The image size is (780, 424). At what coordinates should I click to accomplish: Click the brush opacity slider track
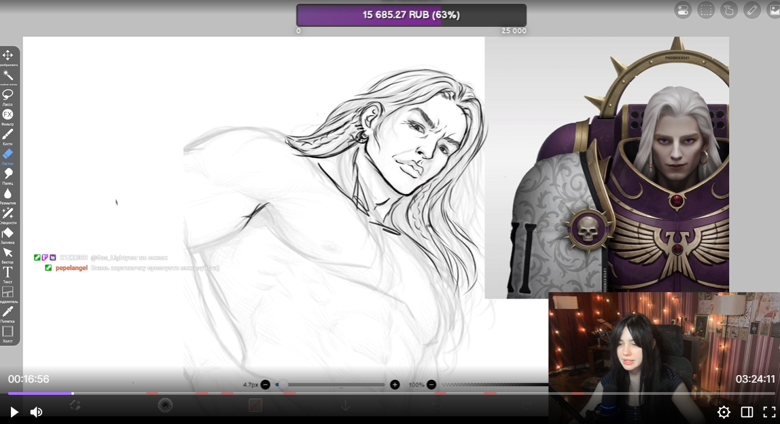(x=495, y=385)
